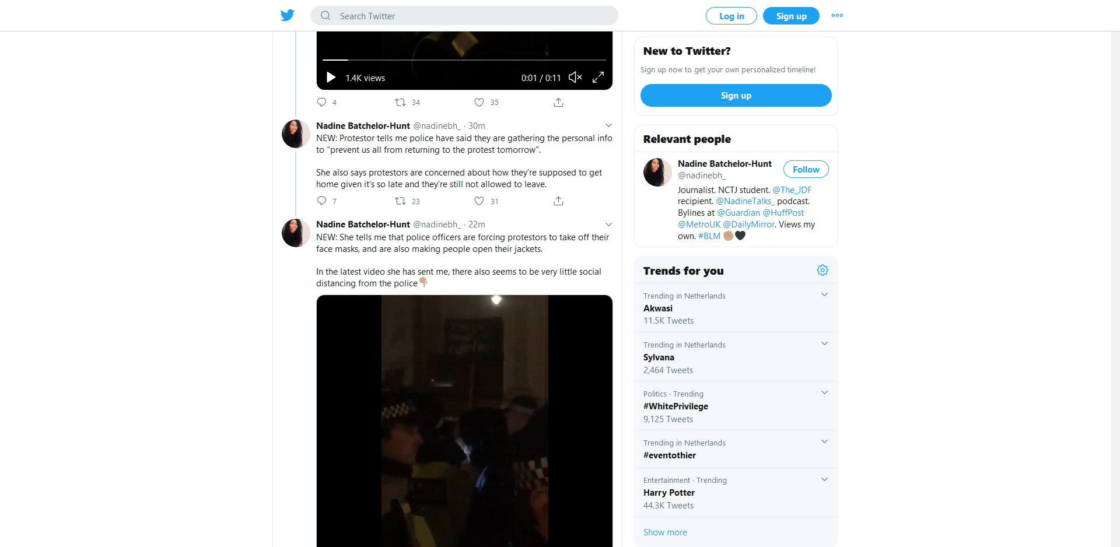Viewport: 1120px width, 547px height.
Task: Like the tweet with 31 likes
Action: (x=479, y=201)
